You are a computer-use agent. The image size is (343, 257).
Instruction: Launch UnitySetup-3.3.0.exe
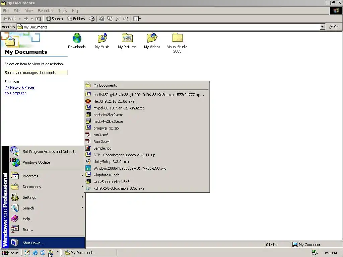point(147,162)
